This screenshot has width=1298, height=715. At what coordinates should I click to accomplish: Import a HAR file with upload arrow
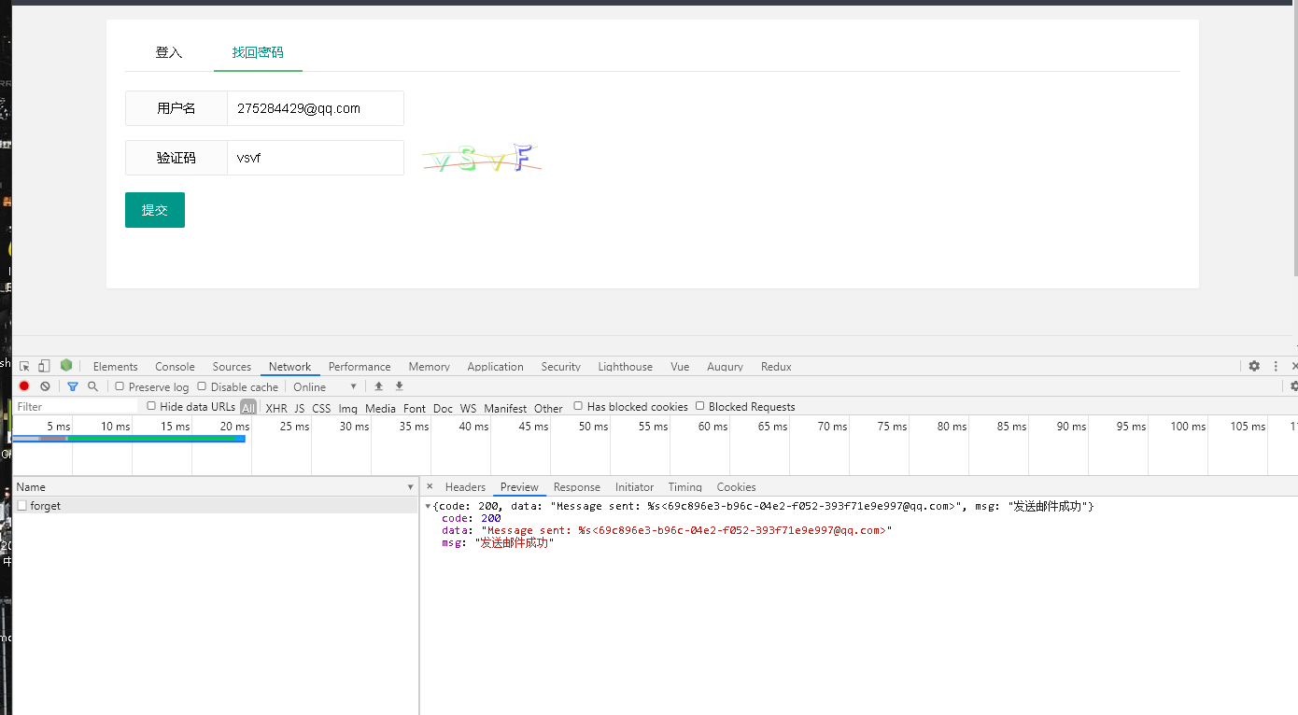click(x=378, y=386)
